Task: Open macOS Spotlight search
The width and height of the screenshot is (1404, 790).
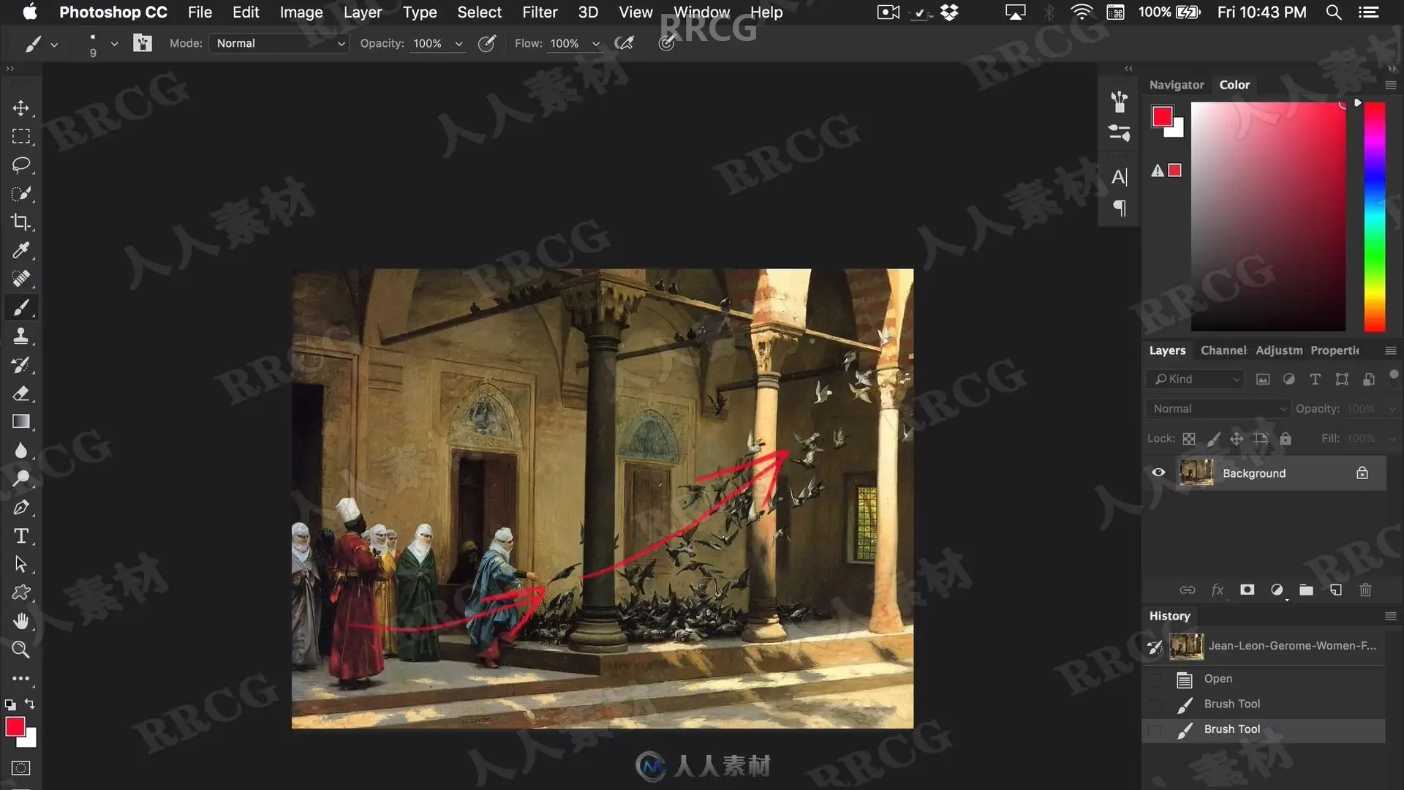Action: tap(1333, 12)
